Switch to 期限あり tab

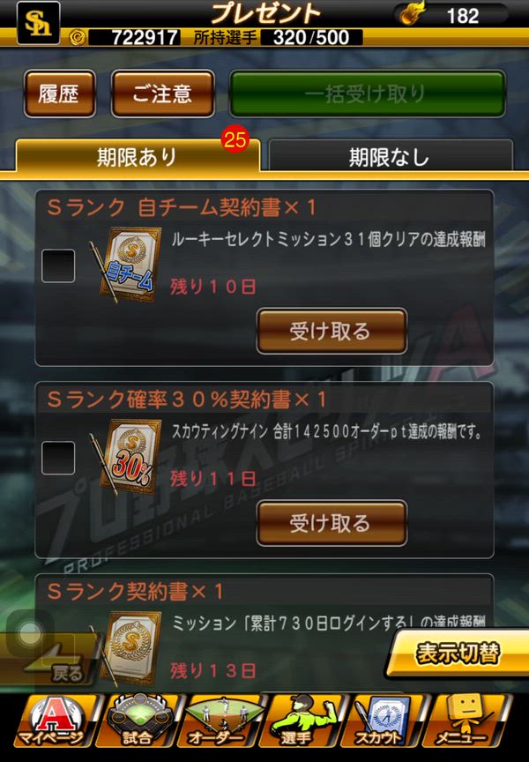coord(138,156)
